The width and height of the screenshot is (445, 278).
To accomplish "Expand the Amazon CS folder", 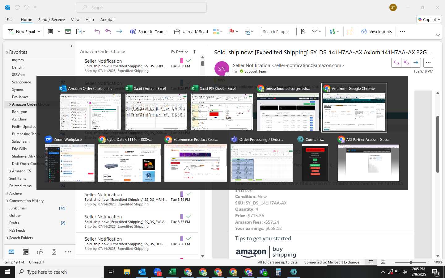I will coord(10,171).
